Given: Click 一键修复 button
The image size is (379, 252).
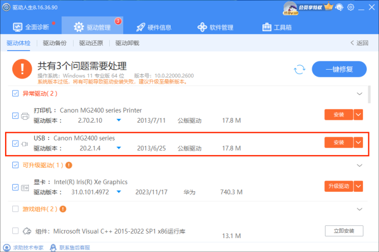Looking at the screenshot, I should coord(339,69).
